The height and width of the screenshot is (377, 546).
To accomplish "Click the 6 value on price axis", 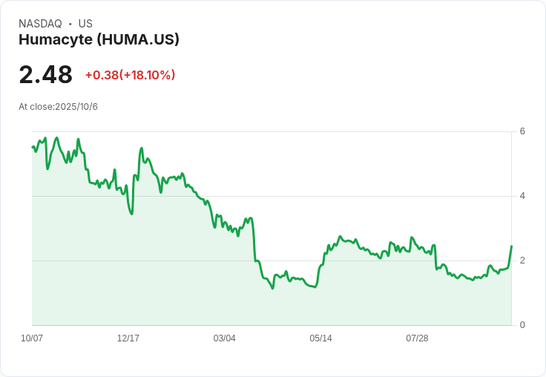I will click(x=522, y=131).
